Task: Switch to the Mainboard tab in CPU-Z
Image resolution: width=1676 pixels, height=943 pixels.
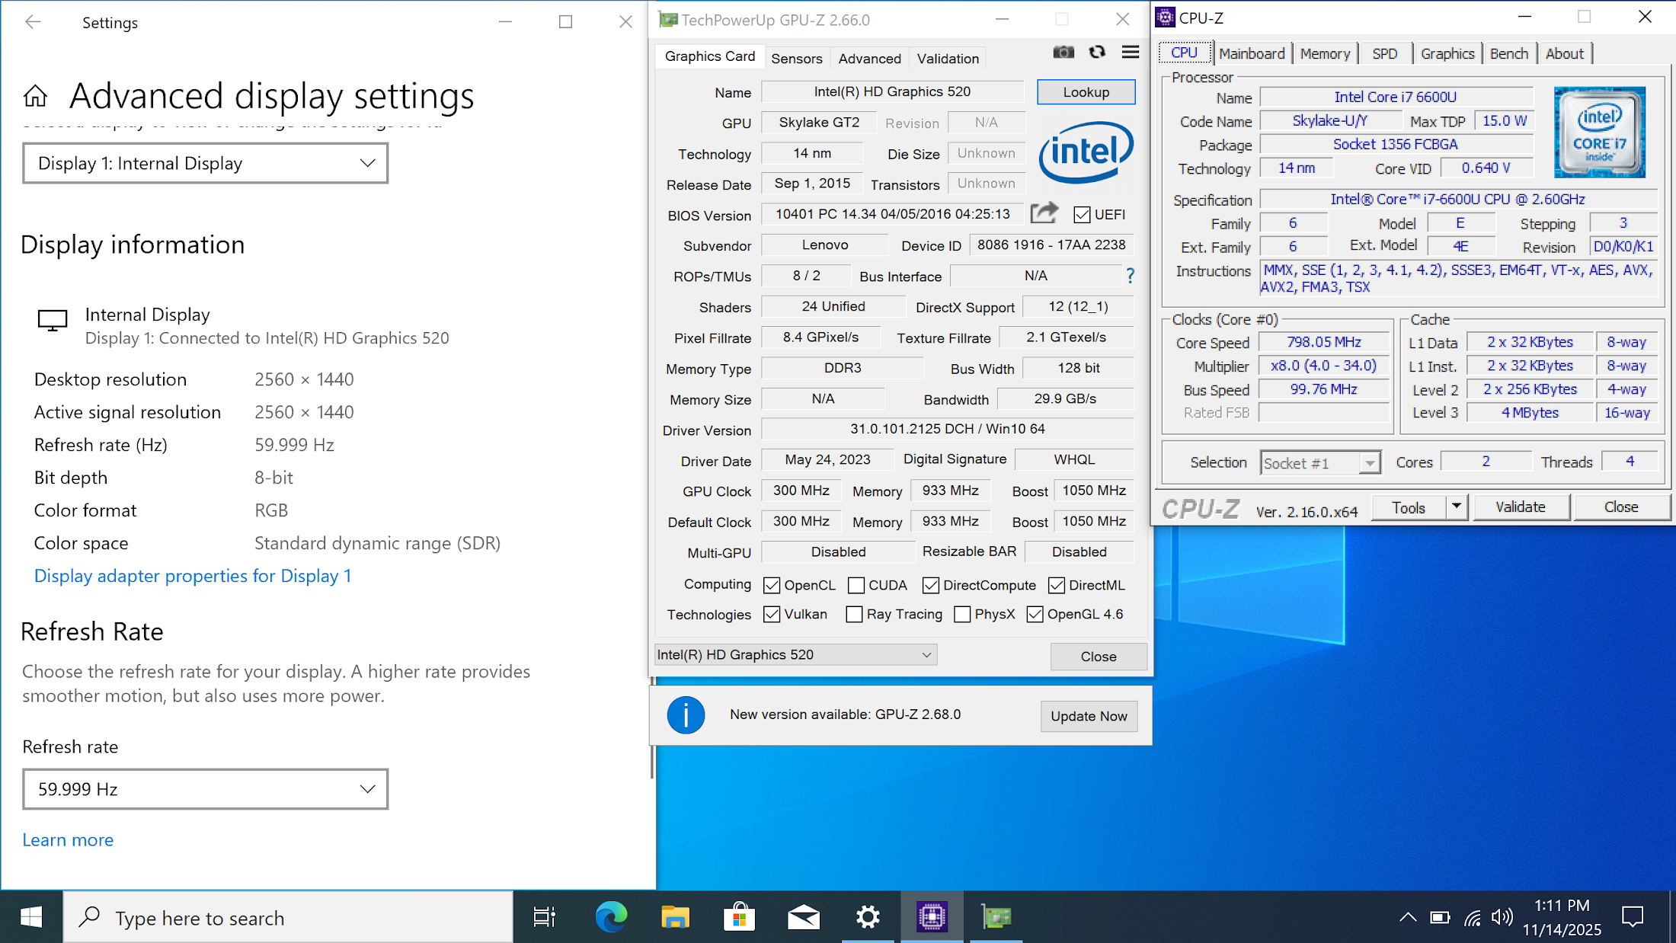Action: coord(1252,53)
